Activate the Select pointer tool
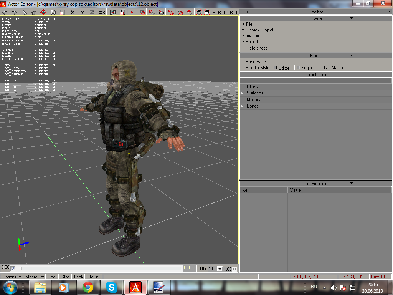Screen dimensions: 393x295 click(x=24, y=12)
